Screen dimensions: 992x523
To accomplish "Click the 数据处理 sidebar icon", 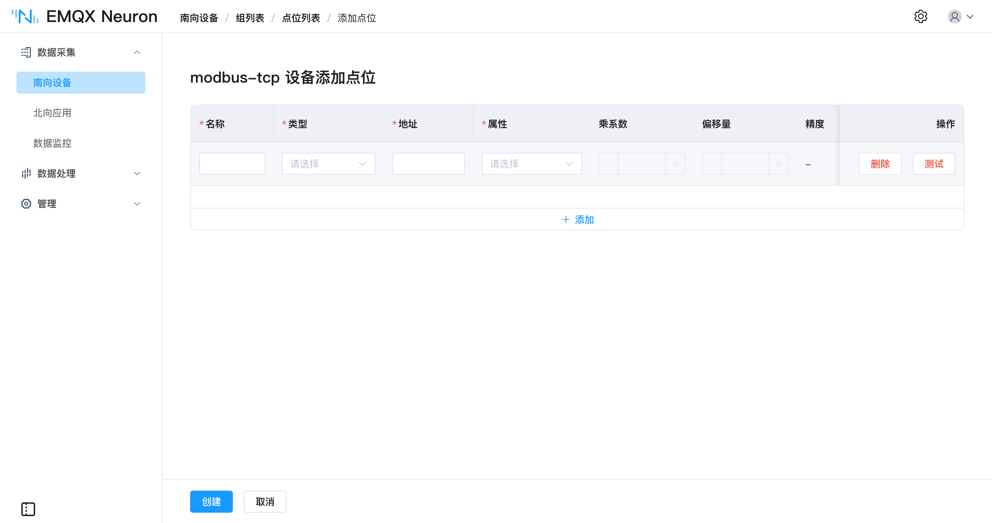I will (26, 173).
